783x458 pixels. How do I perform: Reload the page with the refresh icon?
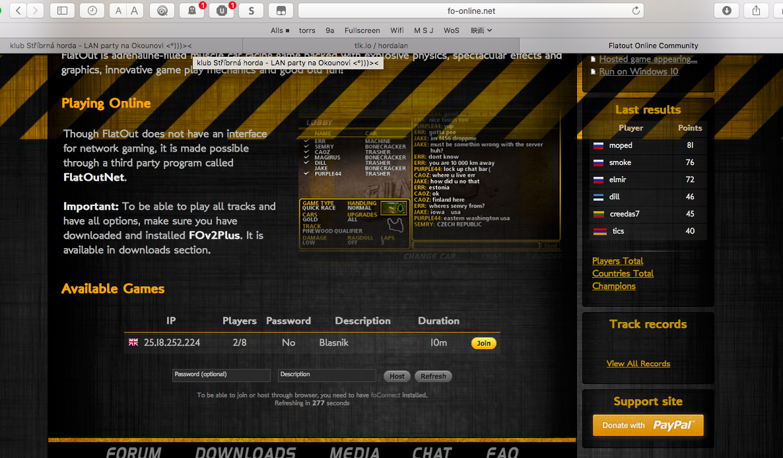[x=636, y=11]
